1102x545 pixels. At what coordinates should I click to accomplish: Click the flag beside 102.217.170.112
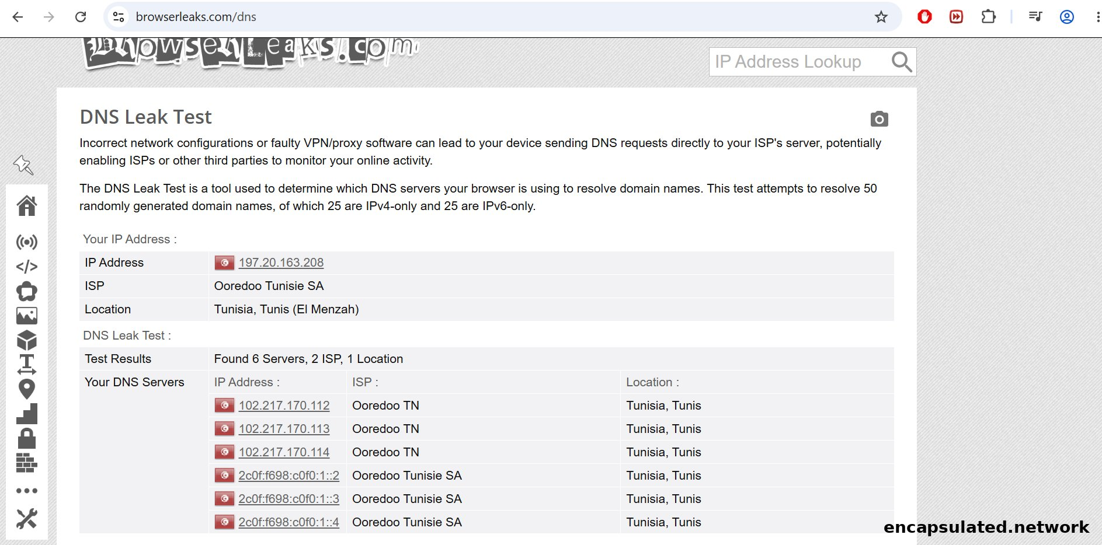click(x=224, y=406)
